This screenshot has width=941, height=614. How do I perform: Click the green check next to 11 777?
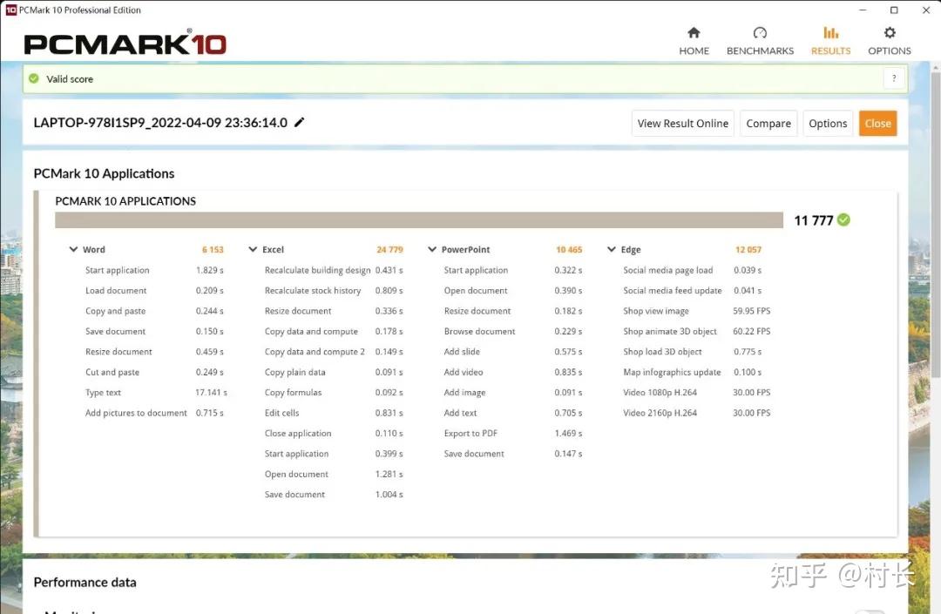[x=843, y=220]
